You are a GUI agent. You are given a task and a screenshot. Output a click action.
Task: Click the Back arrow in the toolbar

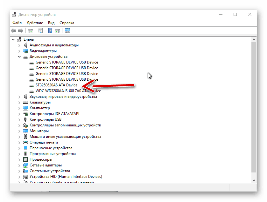[13, 31]
